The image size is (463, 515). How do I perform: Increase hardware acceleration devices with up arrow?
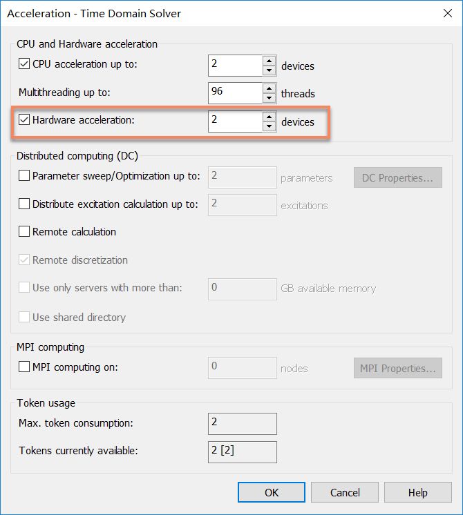(x=270, y=117)
